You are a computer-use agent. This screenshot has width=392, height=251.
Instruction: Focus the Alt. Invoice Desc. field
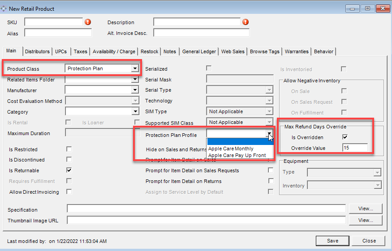click(x=201, y=33)
